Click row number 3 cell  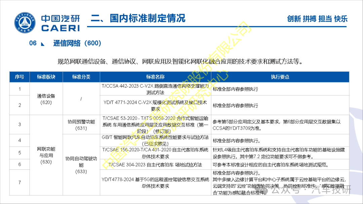(x=19, y=124)
